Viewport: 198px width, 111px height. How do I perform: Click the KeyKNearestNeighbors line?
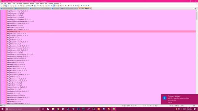[x=20, y=54]
